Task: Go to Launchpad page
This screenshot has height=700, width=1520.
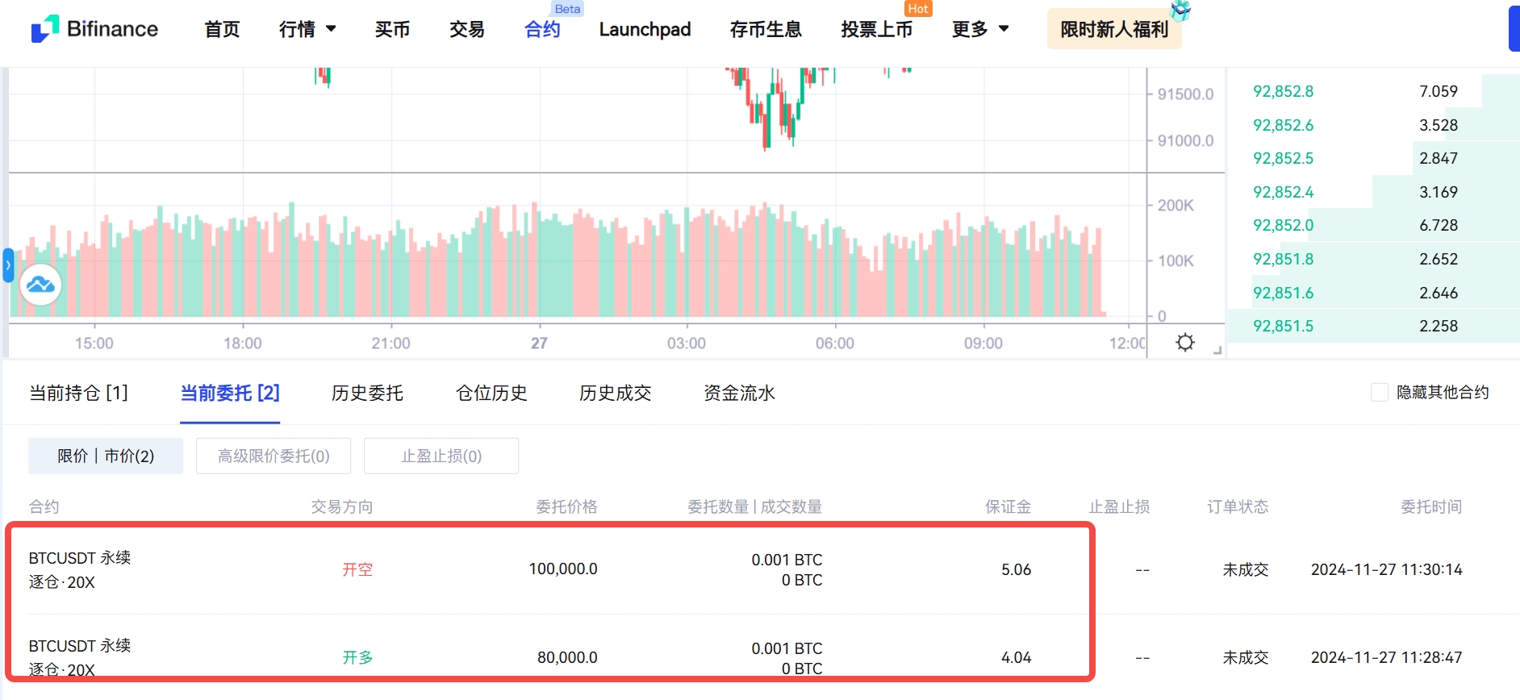Action: 645,30
